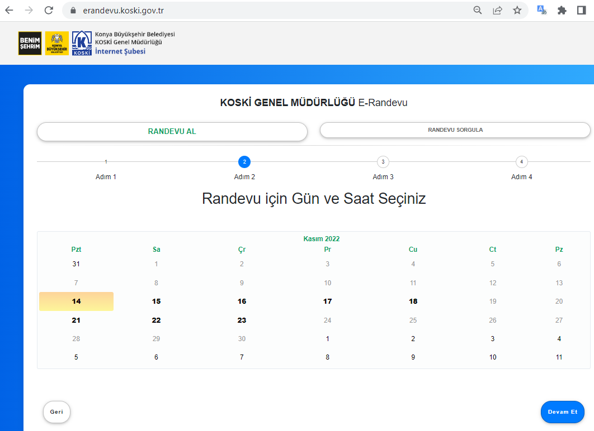Image resolution: width=594 pixels, height=431 pixels.
Task: Pick date 17 in the calendar
Action: [x=328, y=301]
